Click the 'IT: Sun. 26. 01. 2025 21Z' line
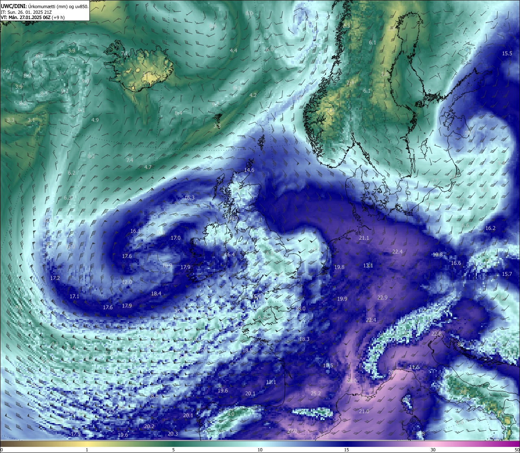 pos(26,12)
